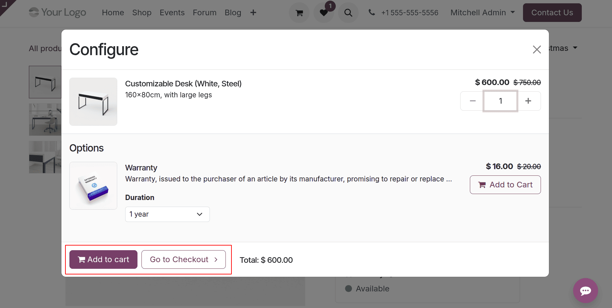This screenshot has width=612, height=308.
Task: Go to Home menu item
Action: tap(113, 13)
